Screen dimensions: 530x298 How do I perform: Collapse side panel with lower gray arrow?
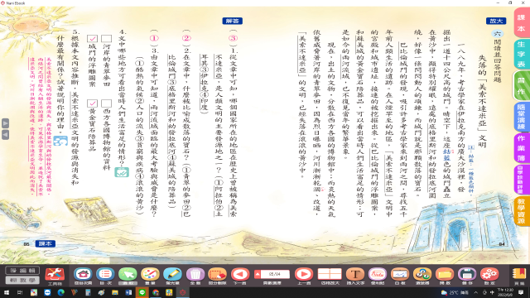6,135
